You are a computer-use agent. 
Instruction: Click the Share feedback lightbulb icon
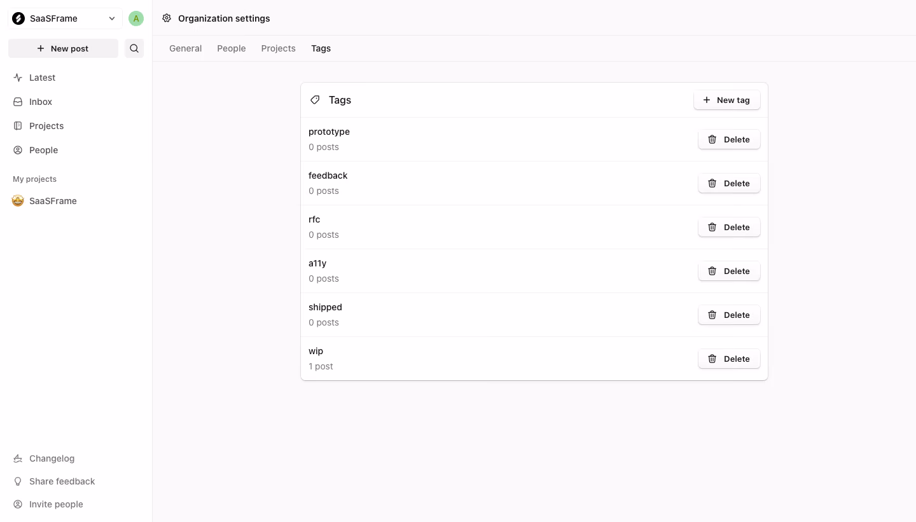click(18, 481)
